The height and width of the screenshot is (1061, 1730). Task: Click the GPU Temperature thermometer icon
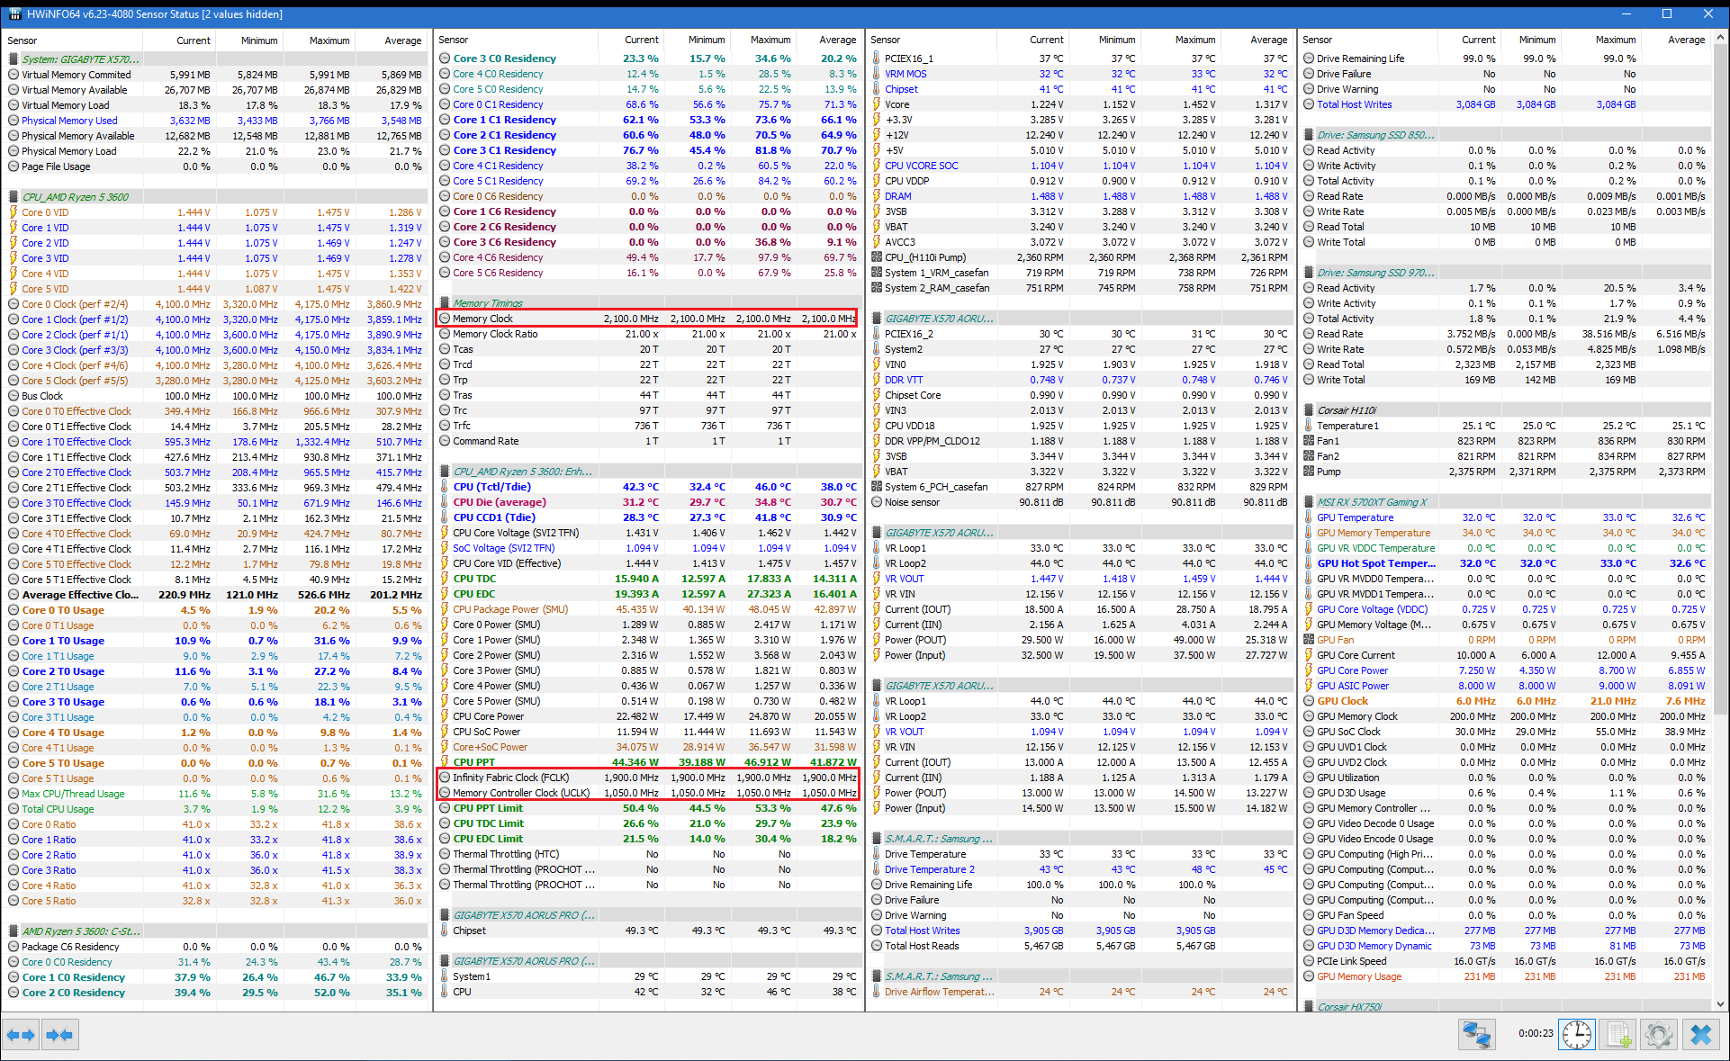point(1309,517)
